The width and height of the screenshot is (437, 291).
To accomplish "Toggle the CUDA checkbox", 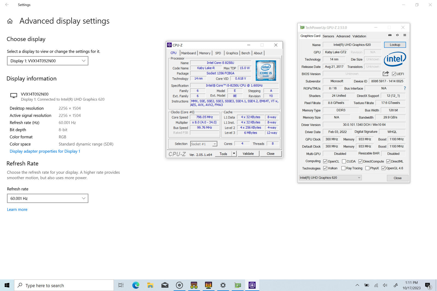I will tap(344, 161).
